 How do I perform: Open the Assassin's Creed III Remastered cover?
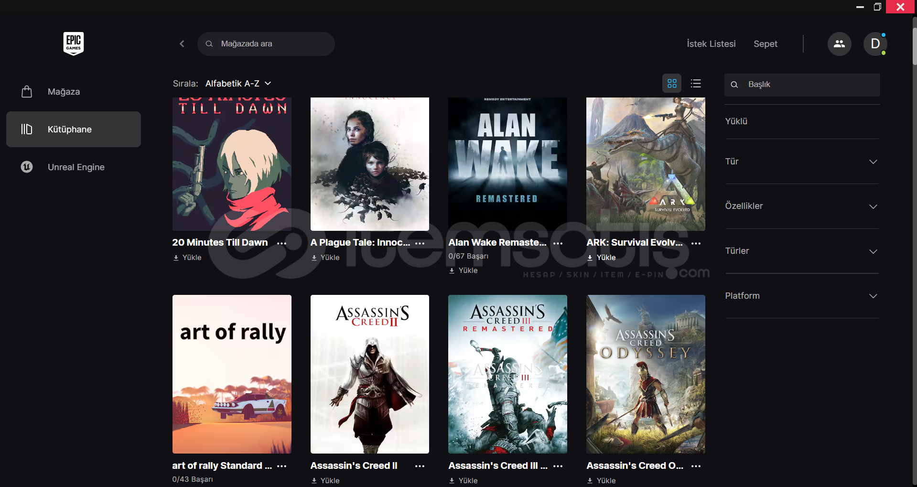507,374
